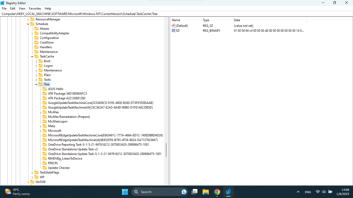Expand the Microsoft key under Tree
Image resolution: width=353 pixels, height=198 pixels.
pyautogui.click(x=41, y=131)
